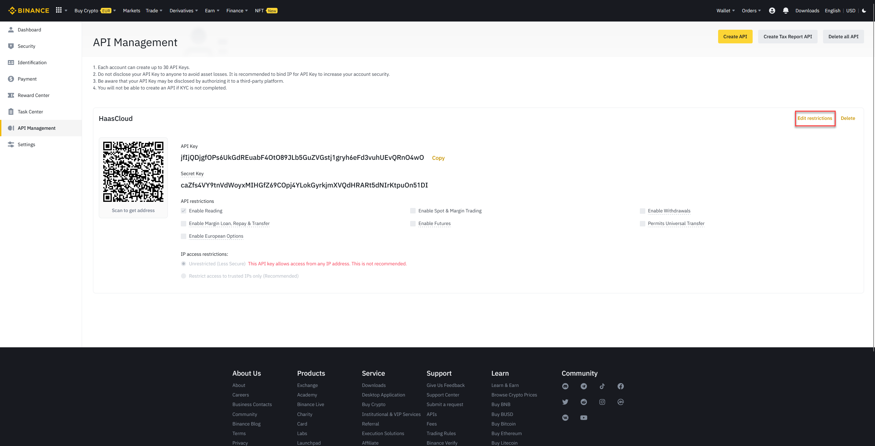Open Markets in top navigation
Screen dimensions: 875x446
(x=132, y=11)
